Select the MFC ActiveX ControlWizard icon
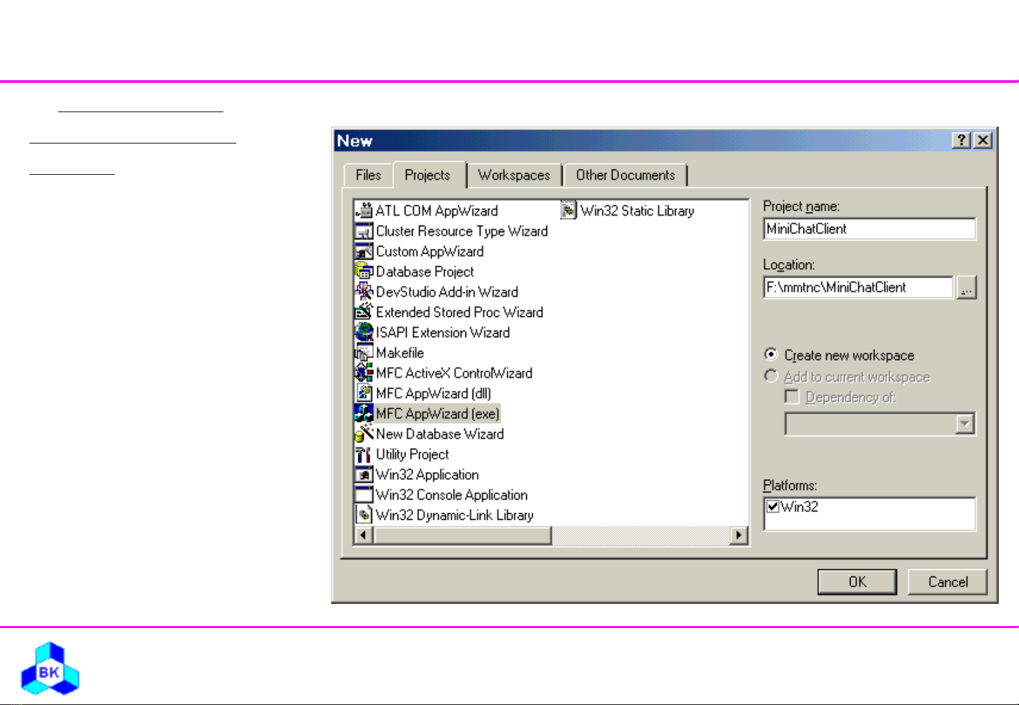 point(364,373)
